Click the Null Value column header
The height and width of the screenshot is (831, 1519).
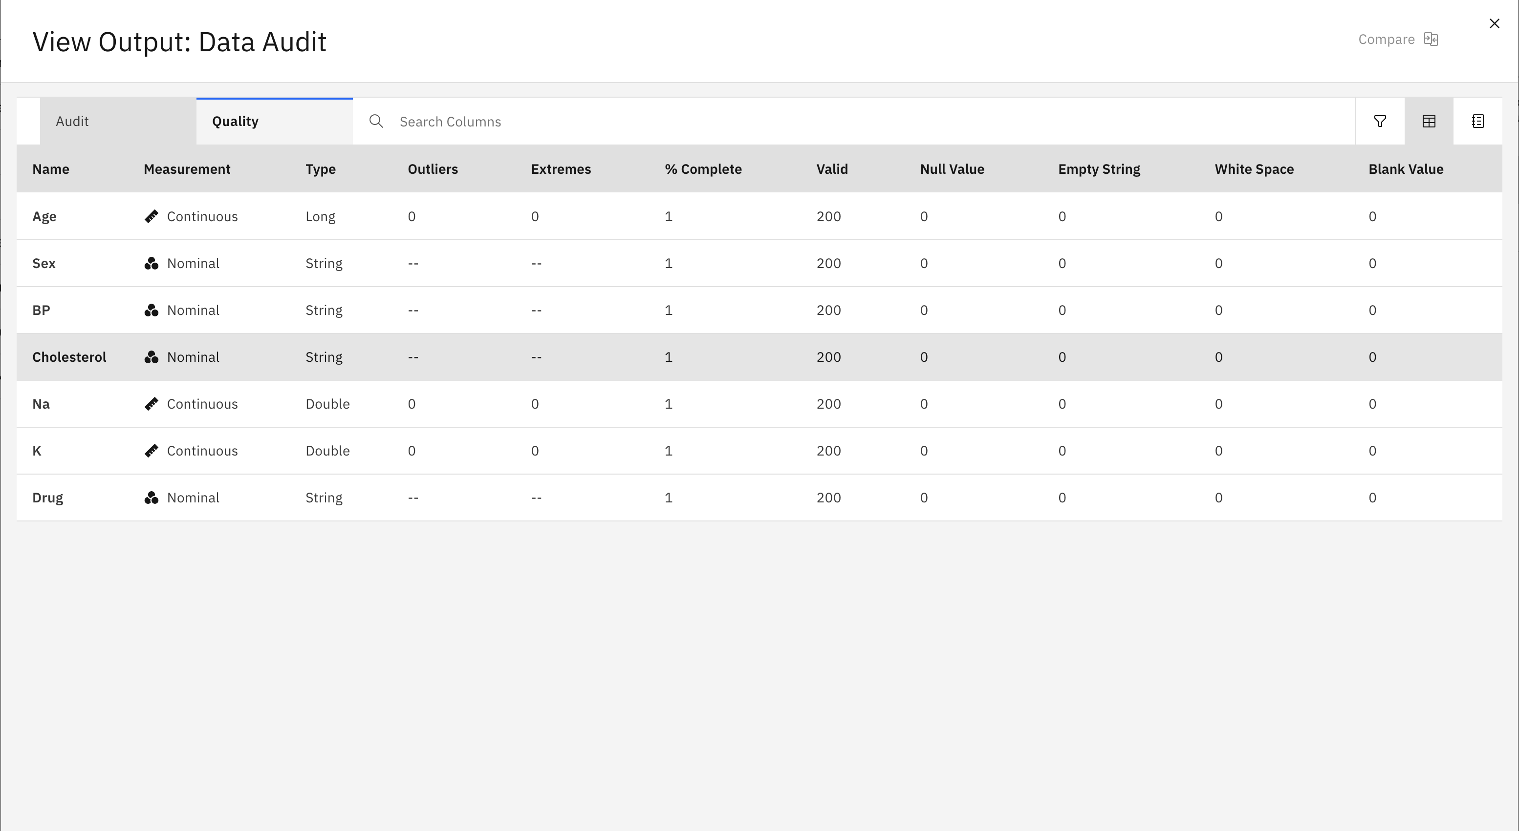click(x=952, y=169)
